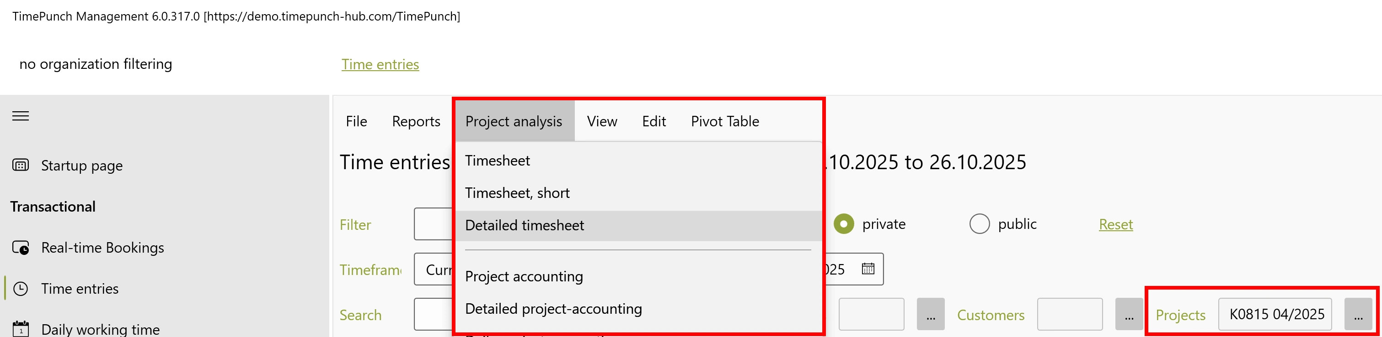The image size is (1382, 337).
Task: Open Startup page in sidebar
Action: [81, 165]
